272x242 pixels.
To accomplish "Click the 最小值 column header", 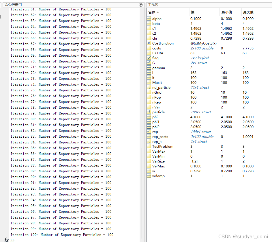I will pos(226,12).
